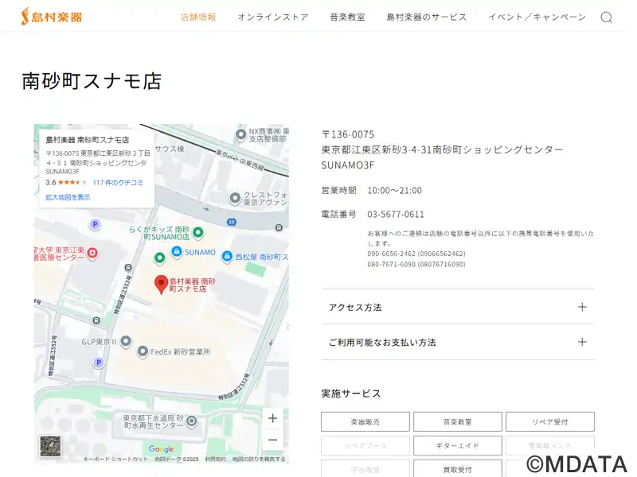
Task: Click the red Shimamura store map pin
Action: pyautogui.click(x=162, y=285)
